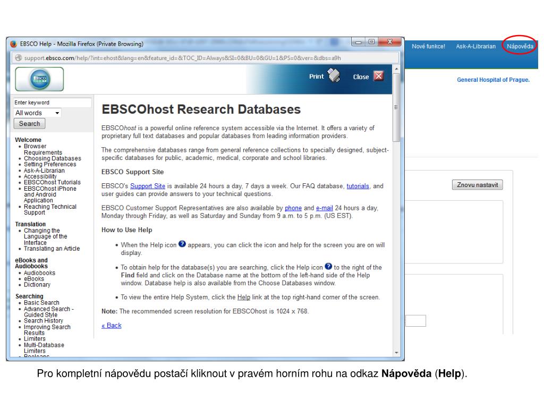Screen dimensions: 544x408
Task: Go back via the « Back link
Action: click(x=112, y=326)
